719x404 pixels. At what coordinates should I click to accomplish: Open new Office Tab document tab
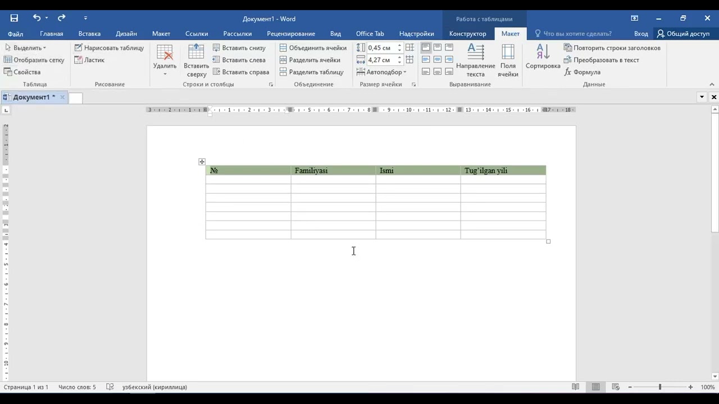[x=75, y=98]
